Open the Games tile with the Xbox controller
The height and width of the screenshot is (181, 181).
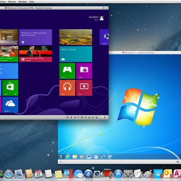click(x=67, y=71)
